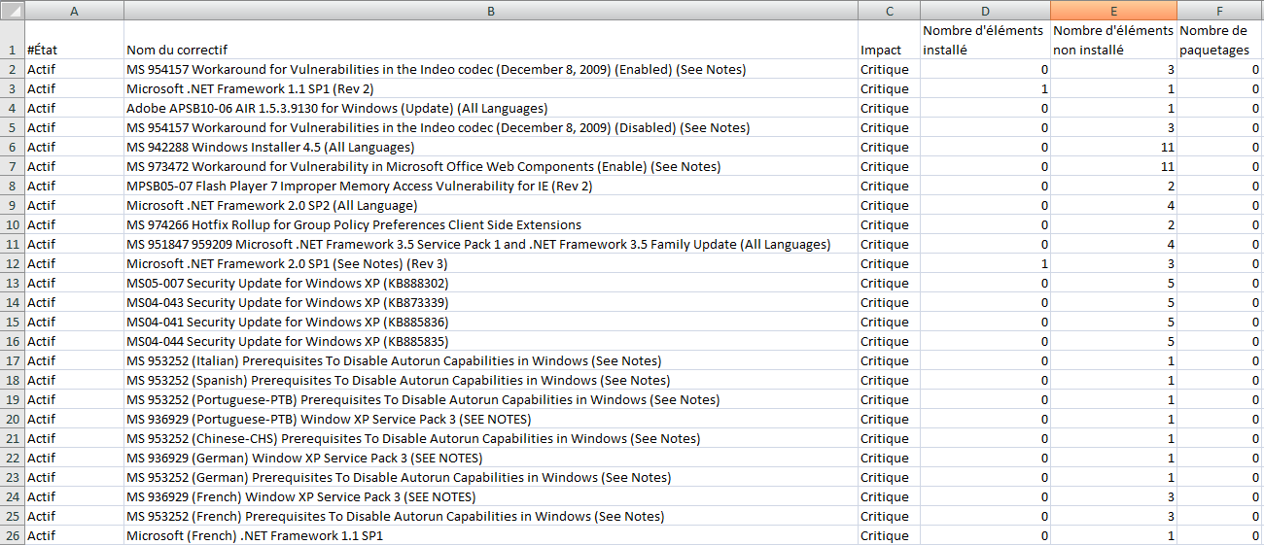Select column B header

tap(490, 11)
